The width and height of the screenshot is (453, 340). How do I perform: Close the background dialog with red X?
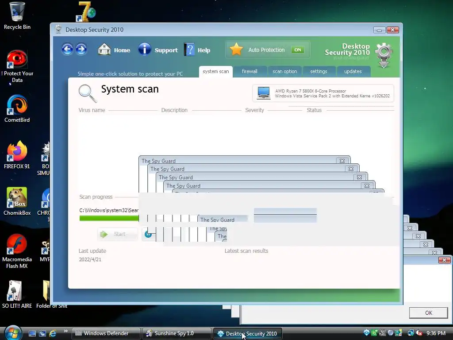pyautogui.click(x=444, y=260)
